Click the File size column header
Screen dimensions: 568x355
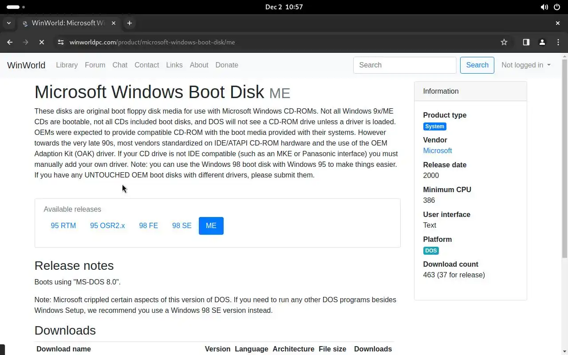[x=332, y=349]
